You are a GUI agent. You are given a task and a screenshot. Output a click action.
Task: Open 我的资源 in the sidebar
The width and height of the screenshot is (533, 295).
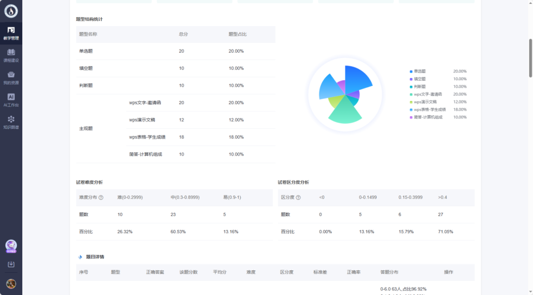pyautogui.click(x=11, y=78)
